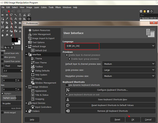Select the Free Select lasso tool

coord(11,15)
